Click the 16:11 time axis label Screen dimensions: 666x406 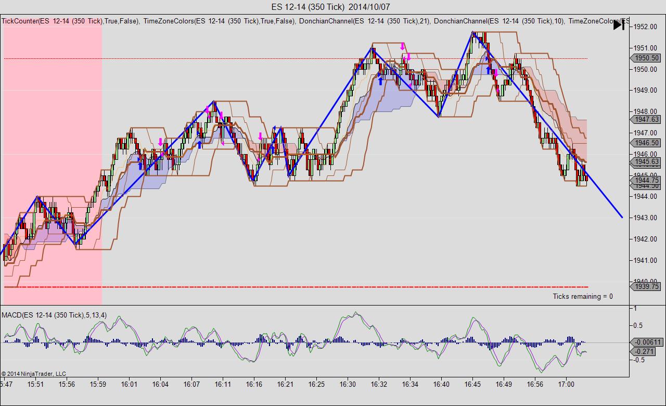(223, 384)
